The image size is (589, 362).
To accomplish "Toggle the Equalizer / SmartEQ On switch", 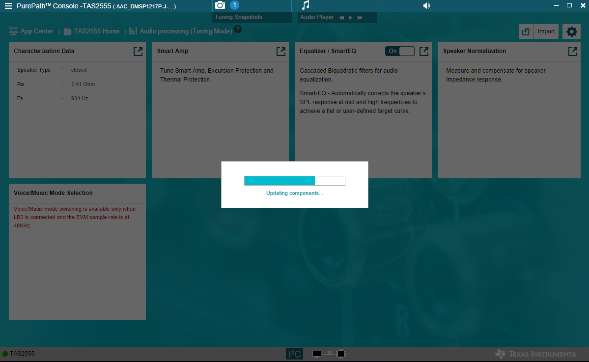I will click(x=400, y=51).
